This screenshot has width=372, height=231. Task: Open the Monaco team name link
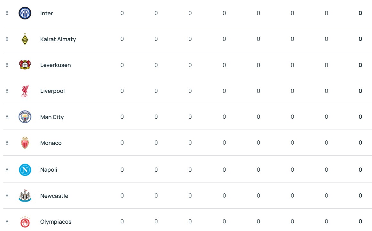coord(51,143)
